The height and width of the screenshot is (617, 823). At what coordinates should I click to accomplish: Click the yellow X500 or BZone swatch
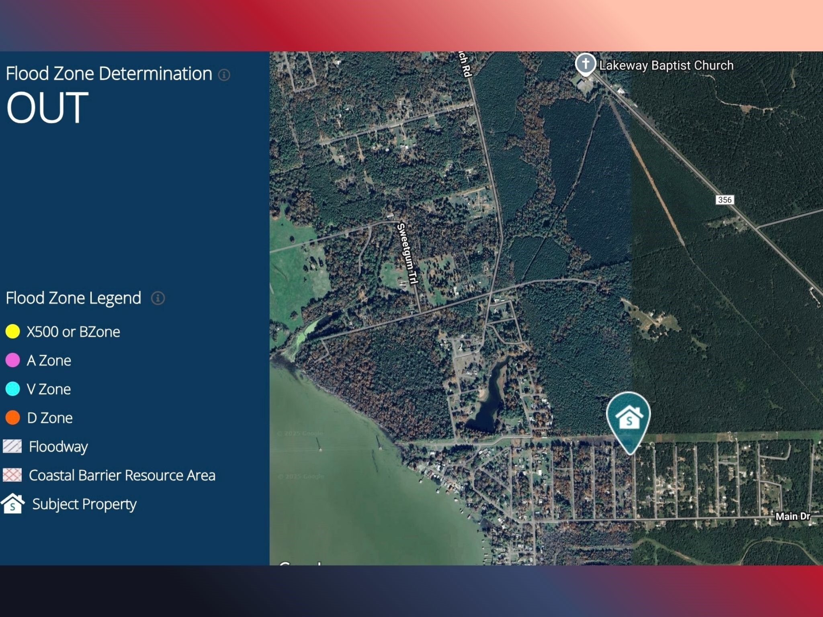[x=13, y=331]
